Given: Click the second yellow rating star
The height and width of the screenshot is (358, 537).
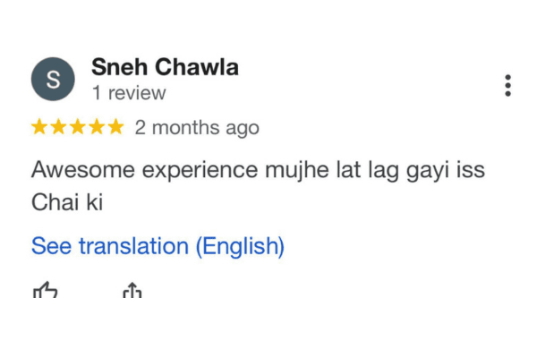Looking at the screenshot, I should [x=59, y=127].
